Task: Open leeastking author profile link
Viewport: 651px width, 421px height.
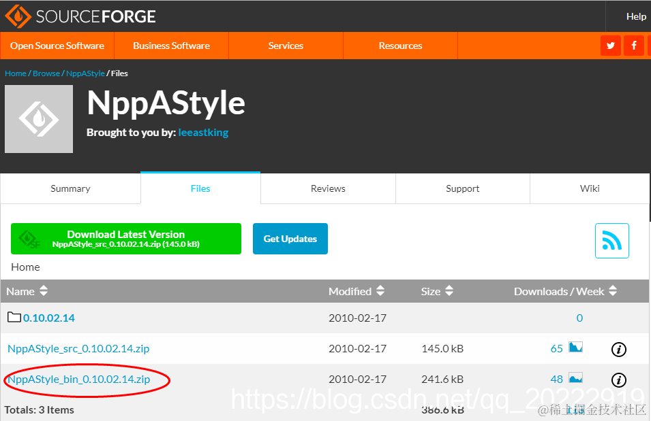Action: click(x=203, y=133)
